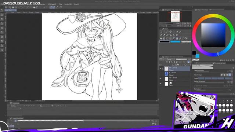Select the Papier layer row
This screenshot has width=235, height=132.
[x=177, y=84]
